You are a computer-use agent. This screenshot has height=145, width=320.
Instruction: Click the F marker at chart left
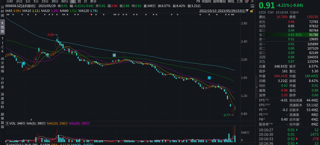coord(23,63)
